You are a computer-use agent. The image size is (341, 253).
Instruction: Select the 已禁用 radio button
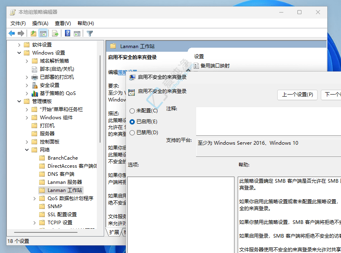coord(132,133)
